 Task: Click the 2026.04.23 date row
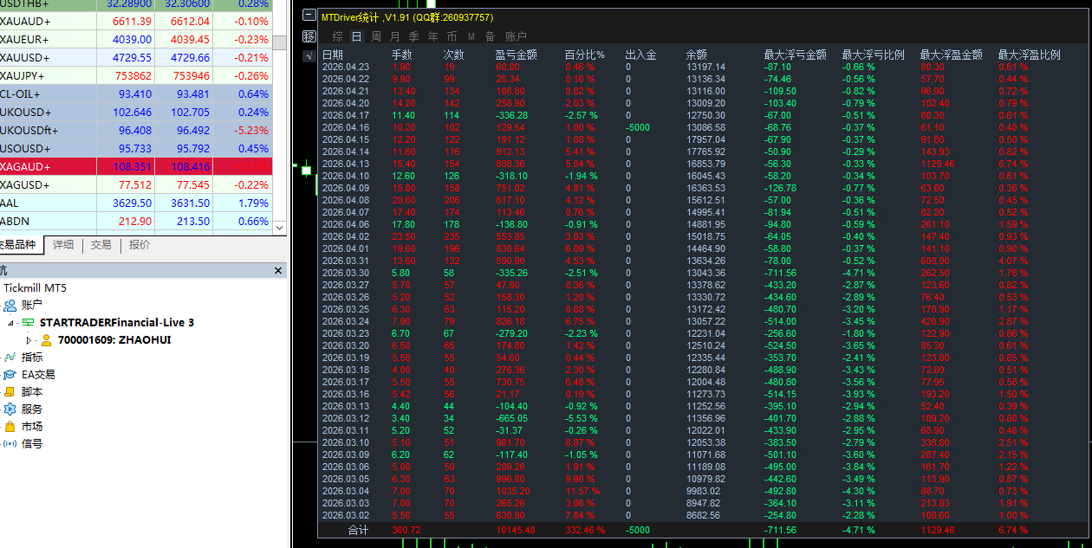point(346,67)
